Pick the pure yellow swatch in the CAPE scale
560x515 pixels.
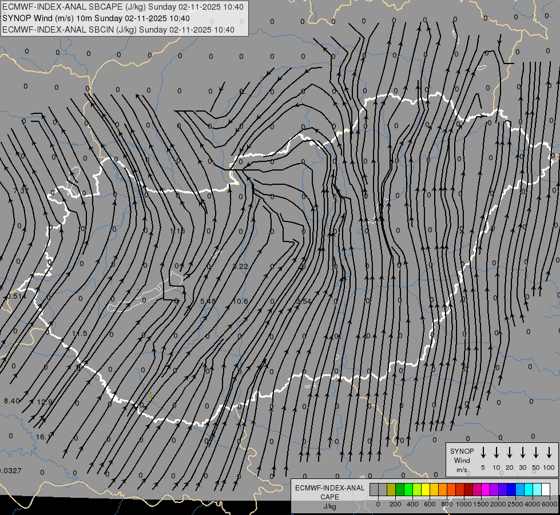426,489
